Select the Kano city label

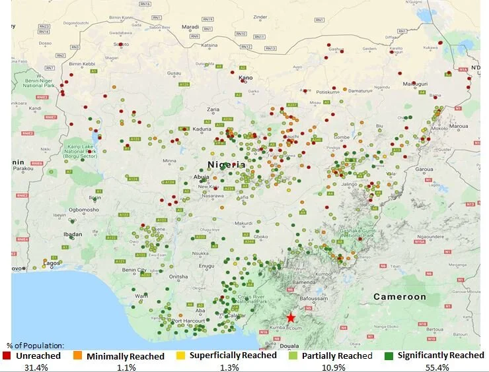tap(245, 78)
